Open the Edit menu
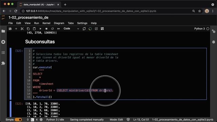This screenshot has height=122, width=217. [19, 23]
